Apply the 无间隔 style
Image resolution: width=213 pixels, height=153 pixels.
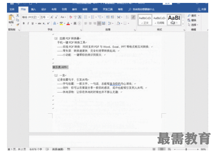(159, 20)
